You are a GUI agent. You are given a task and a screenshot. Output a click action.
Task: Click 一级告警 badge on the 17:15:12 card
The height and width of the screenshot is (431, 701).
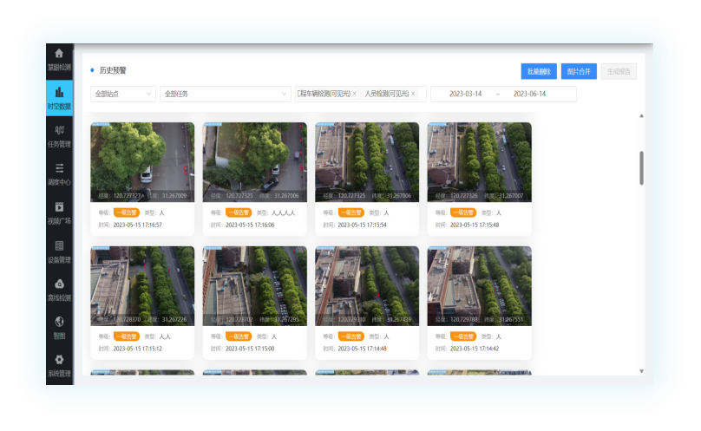tap(127, 336)
